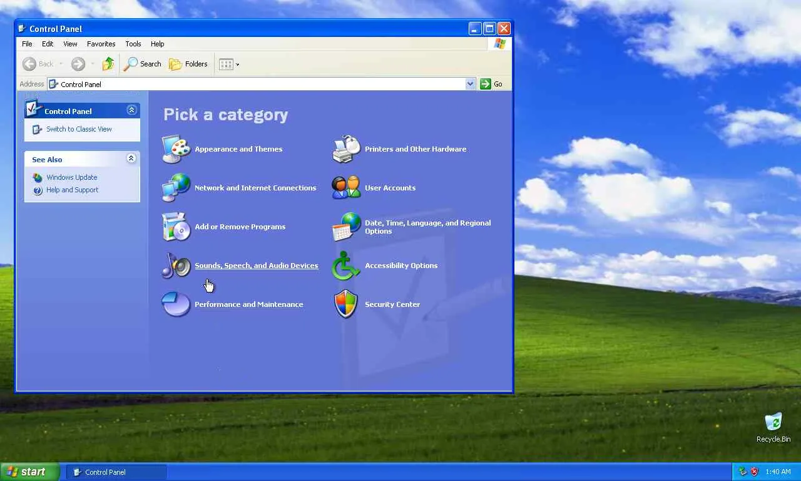Click the Date, Time, Language globe calendar icon
The width and height of the screenshot is (801, 481).
coord(347,227)
